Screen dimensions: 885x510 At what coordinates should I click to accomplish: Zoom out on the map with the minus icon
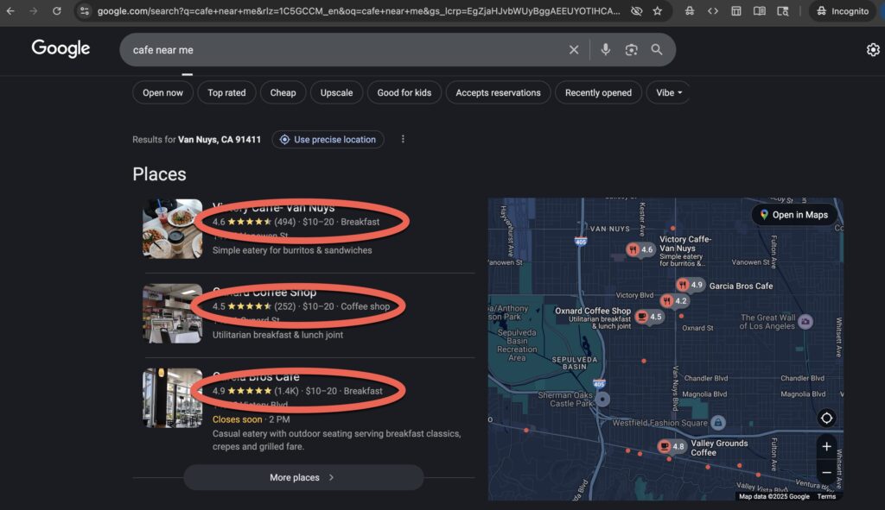pyautogui.click(x=826, y=473)
